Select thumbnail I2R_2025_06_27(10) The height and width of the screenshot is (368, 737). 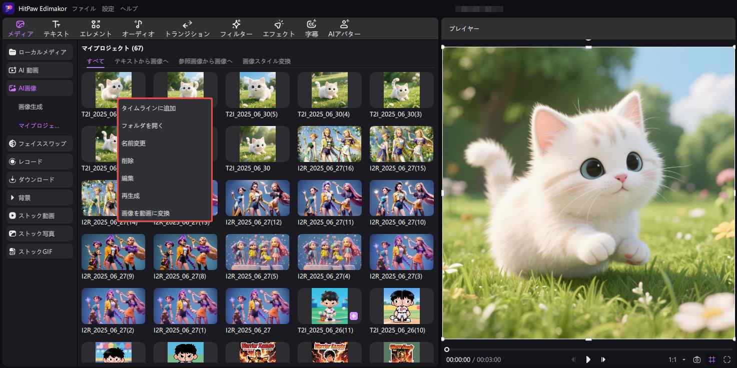pos(402,198)
